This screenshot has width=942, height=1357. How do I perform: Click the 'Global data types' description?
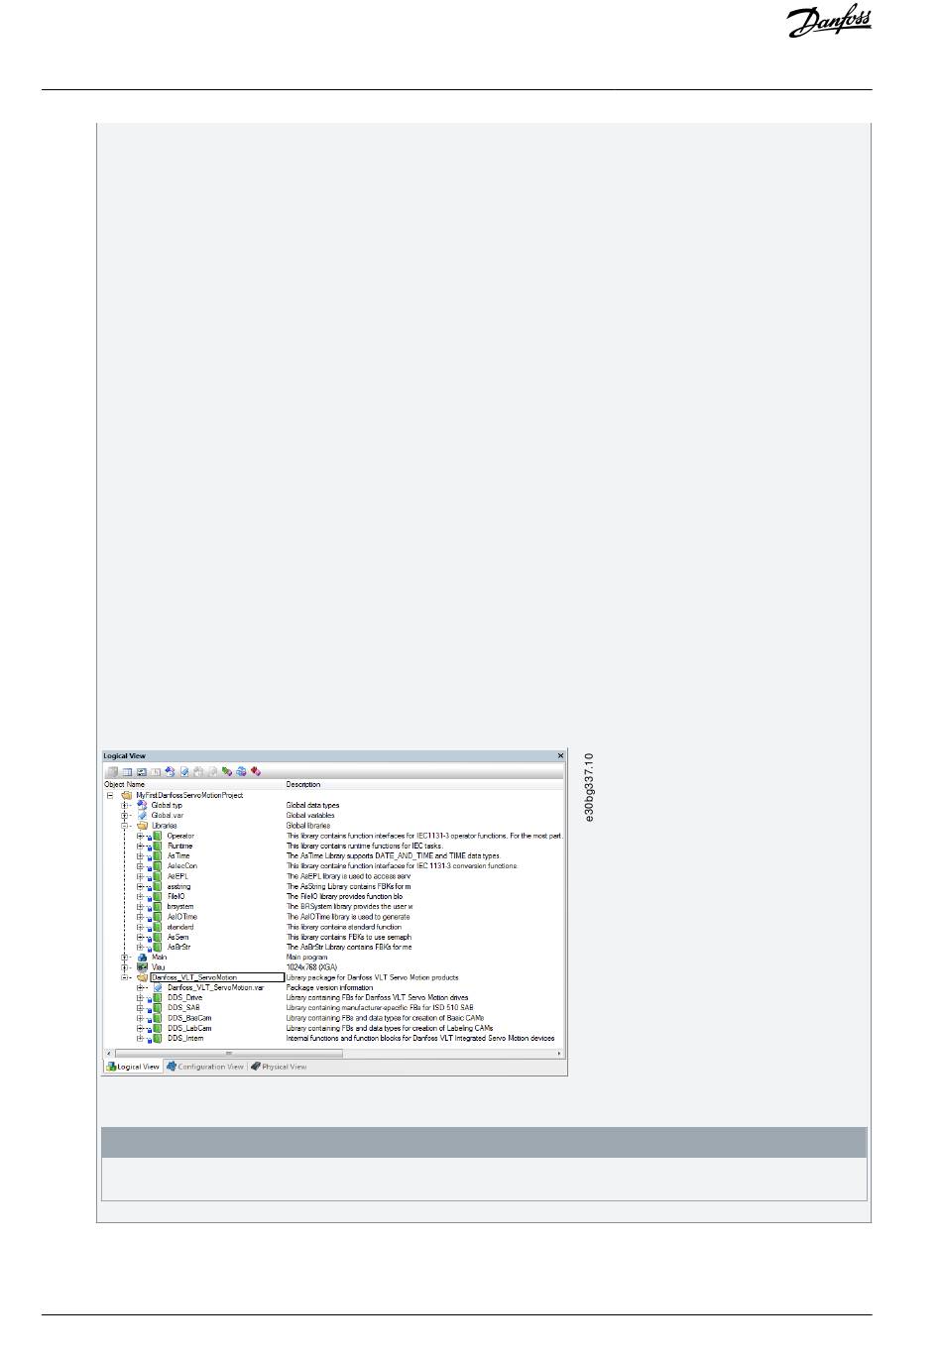[313, 805]
